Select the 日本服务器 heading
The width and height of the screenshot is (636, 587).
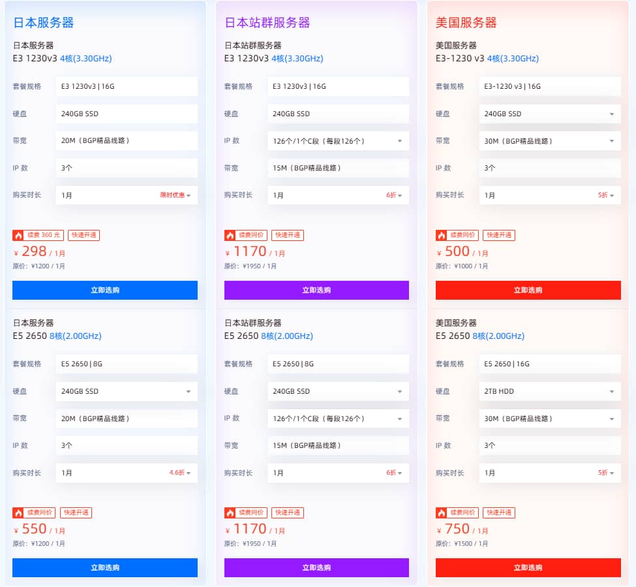[42, 22]
